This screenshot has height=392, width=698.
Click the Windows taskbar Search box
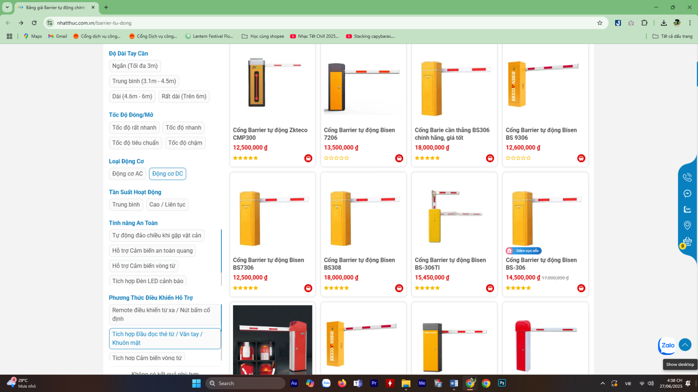(245, 383)
